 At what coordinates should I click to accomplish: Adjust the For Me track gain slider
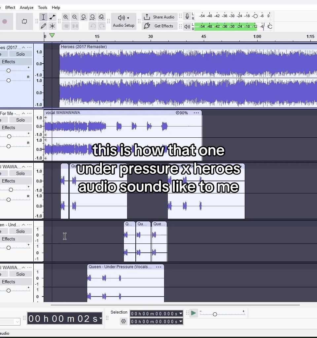(x=9, y=136)
